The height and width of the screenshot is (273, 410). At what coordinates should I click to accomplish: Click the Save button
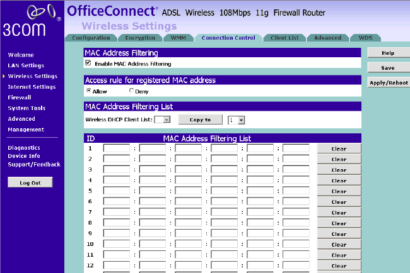click(389, 68)
